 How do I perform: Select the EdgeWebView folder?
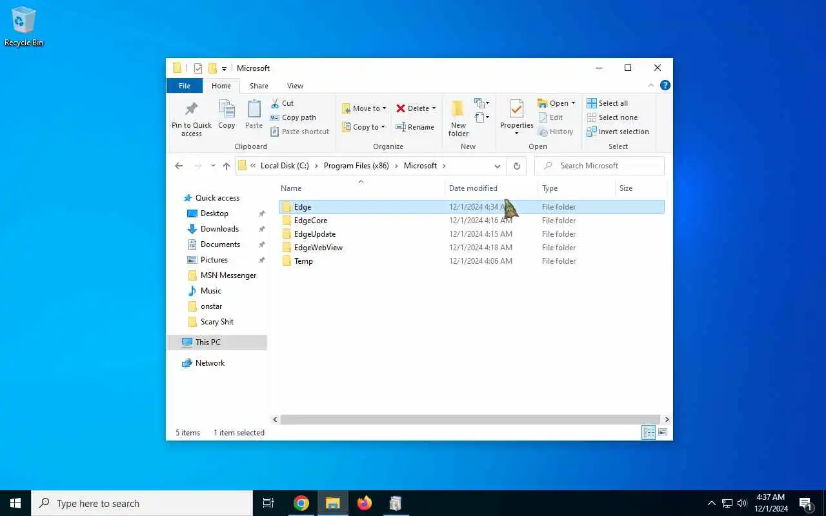coord(472,248)
